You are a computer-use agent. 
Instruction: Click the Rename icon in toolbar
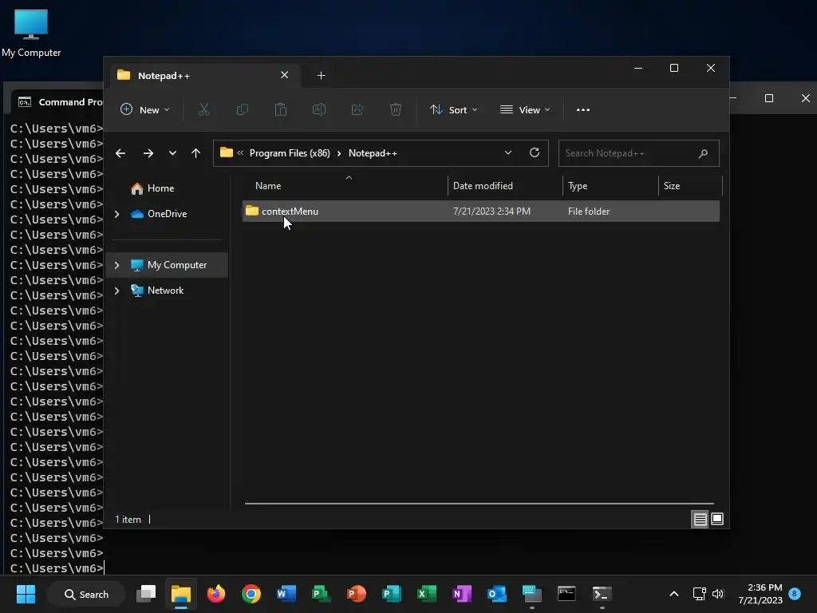[319, 109]
